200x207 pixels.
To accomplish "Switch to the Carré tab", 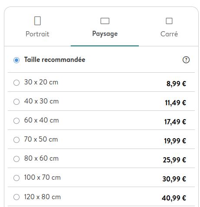I will (x=169, y=27).
